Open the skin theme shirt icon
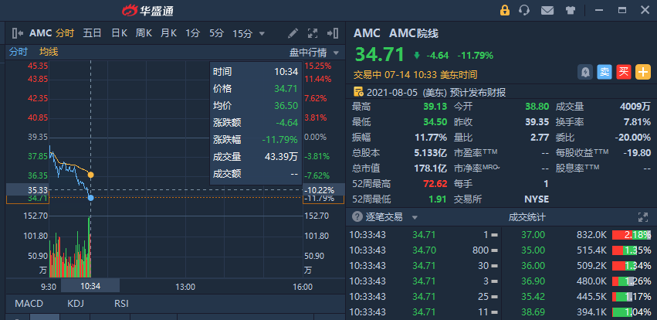 (571, 11)
